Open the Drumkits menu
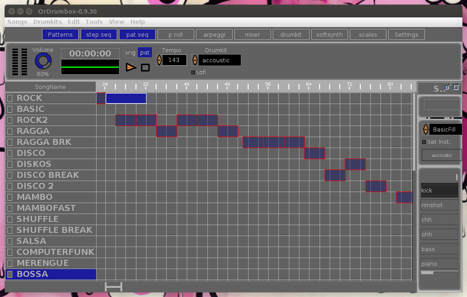This screenshot has height=297, width=467. point(48,22)
